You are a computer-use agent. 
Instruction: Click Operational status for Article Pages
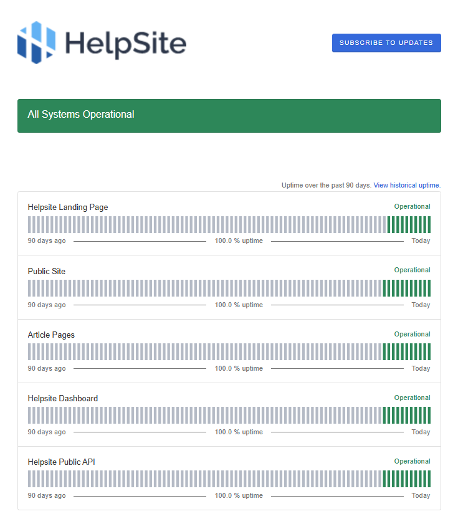coord(412,334)
